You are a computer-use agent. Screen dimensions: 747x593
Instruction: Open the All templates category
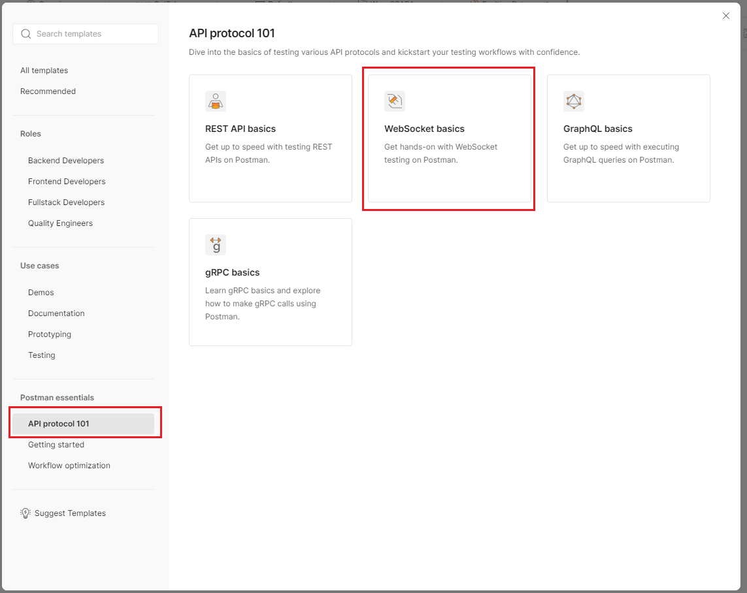tap(44, 71)
